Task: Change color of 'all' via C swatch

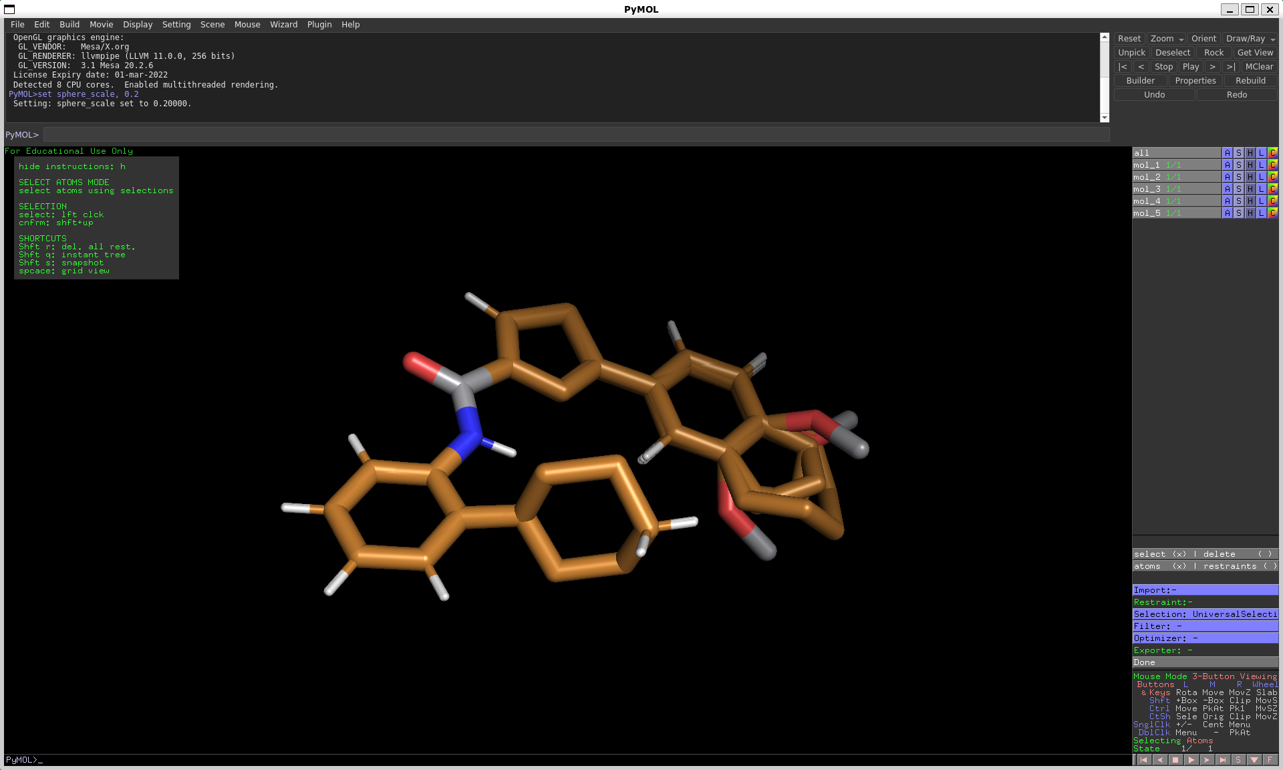Action: click(1272, 153)
